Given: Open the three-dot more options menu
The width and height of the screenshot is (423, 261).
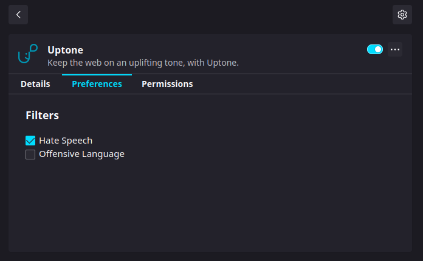Looking at the screenshot, I should click(x=395, y=49).
